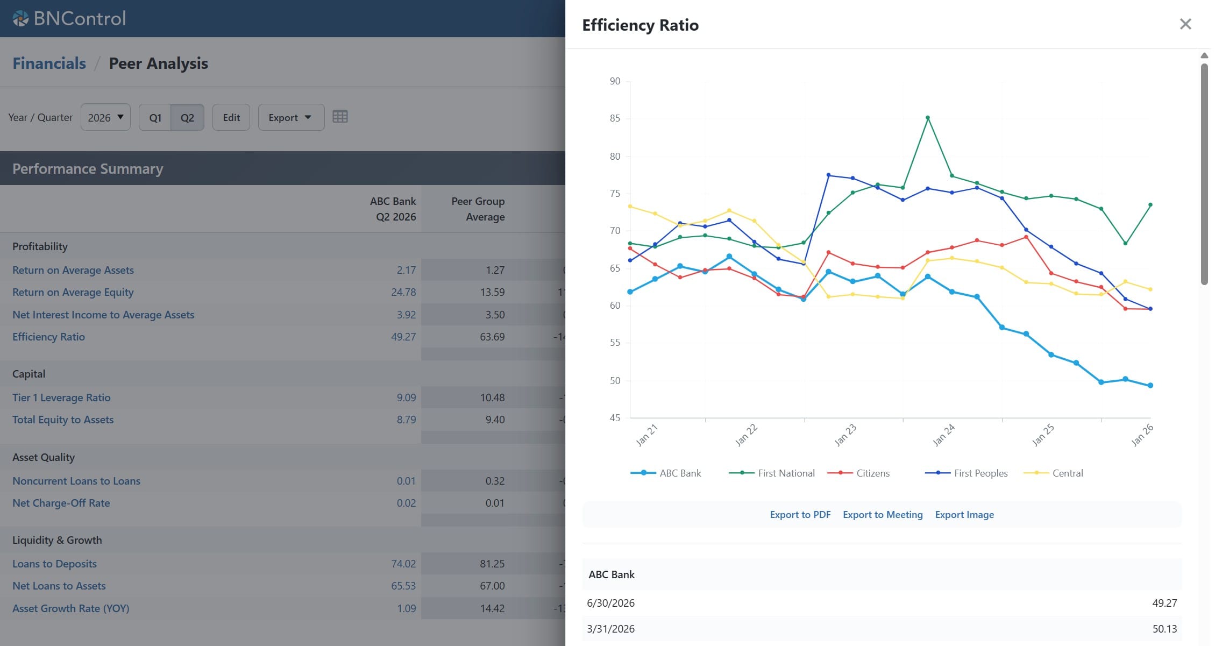The image size is (1215, 646).
Task: Open Asset Growth Rate (YOY) metric
Action: (71, 608)
